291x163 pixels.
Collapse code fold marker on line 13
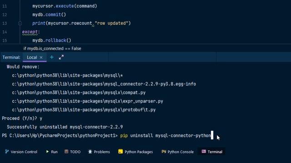tap(20, 23)
